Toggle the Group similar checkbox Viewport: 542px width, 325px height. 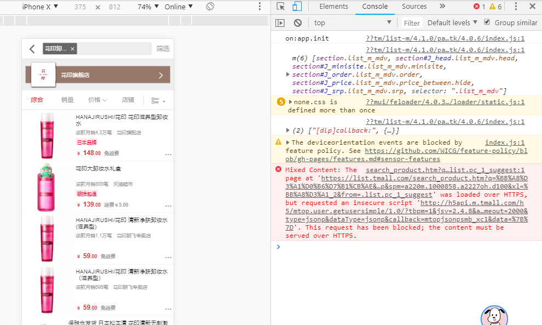click(487, 22)
